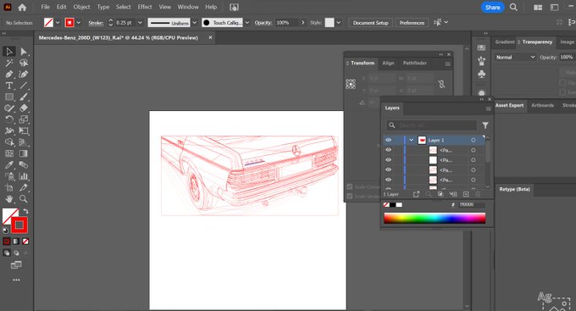Click the Preferences button
Screen dimensions: 576x311
(x=412, y=23)
